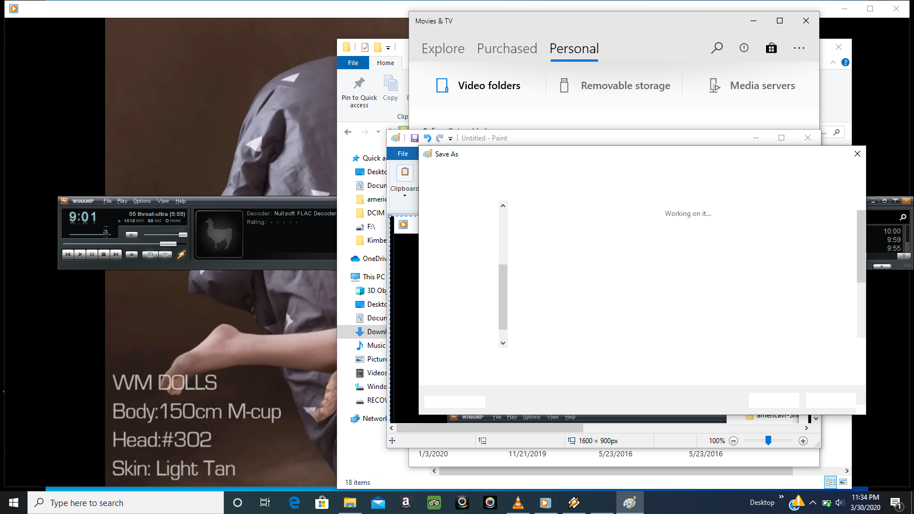Open Explorer quick access toolbar dropdown
The image size is (914, 514).
pos(388,47)
